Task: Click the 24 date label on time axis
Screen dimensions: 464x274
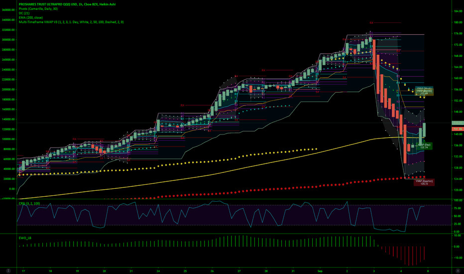Action: click(158, 271)
